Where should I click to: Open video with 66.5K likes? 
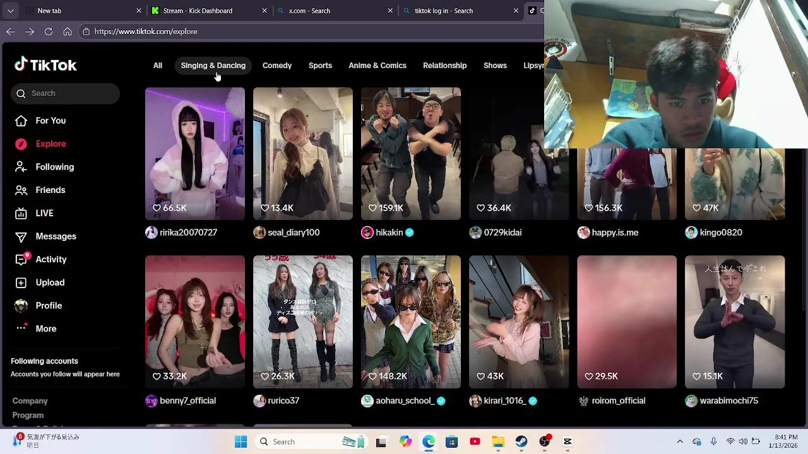coord(195,153)
